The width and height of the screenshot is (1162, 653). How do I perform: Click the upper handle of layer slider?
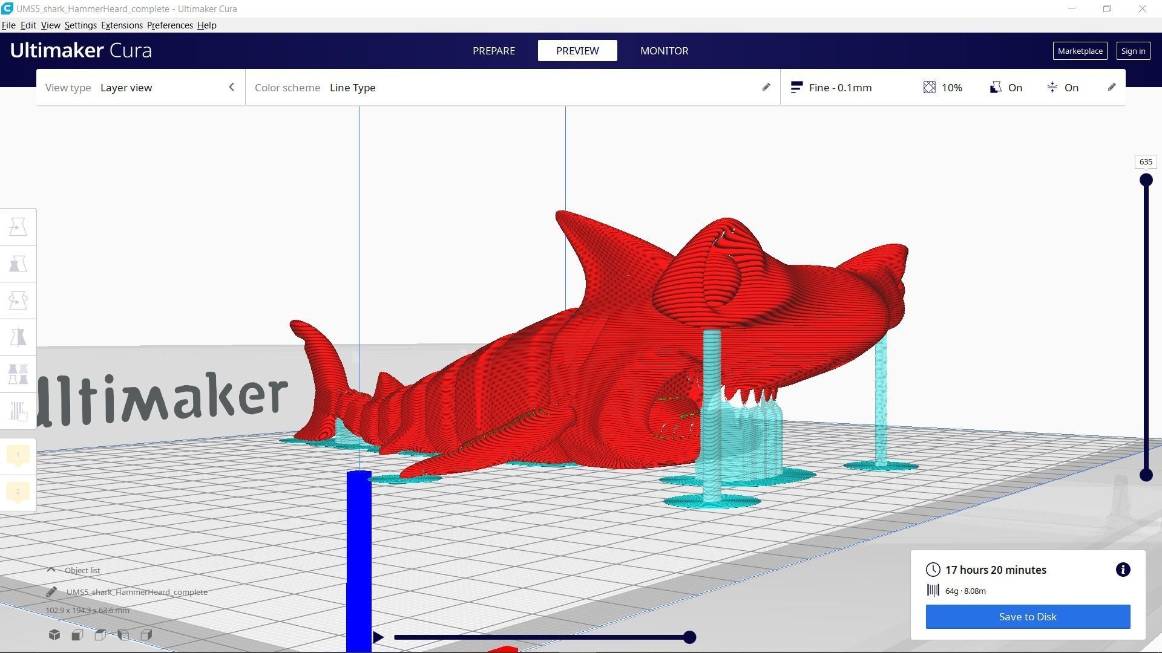tap(1146, 180)
